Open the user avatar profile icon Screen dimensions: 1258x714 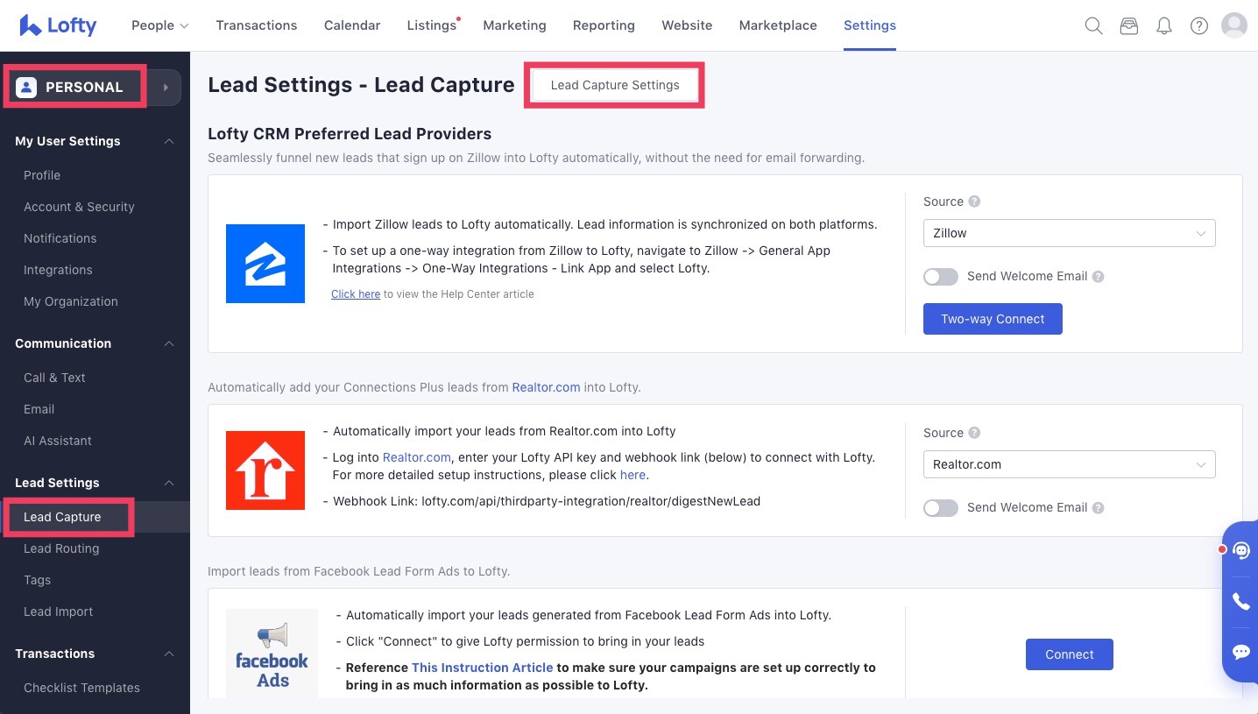click(1234, 25)
